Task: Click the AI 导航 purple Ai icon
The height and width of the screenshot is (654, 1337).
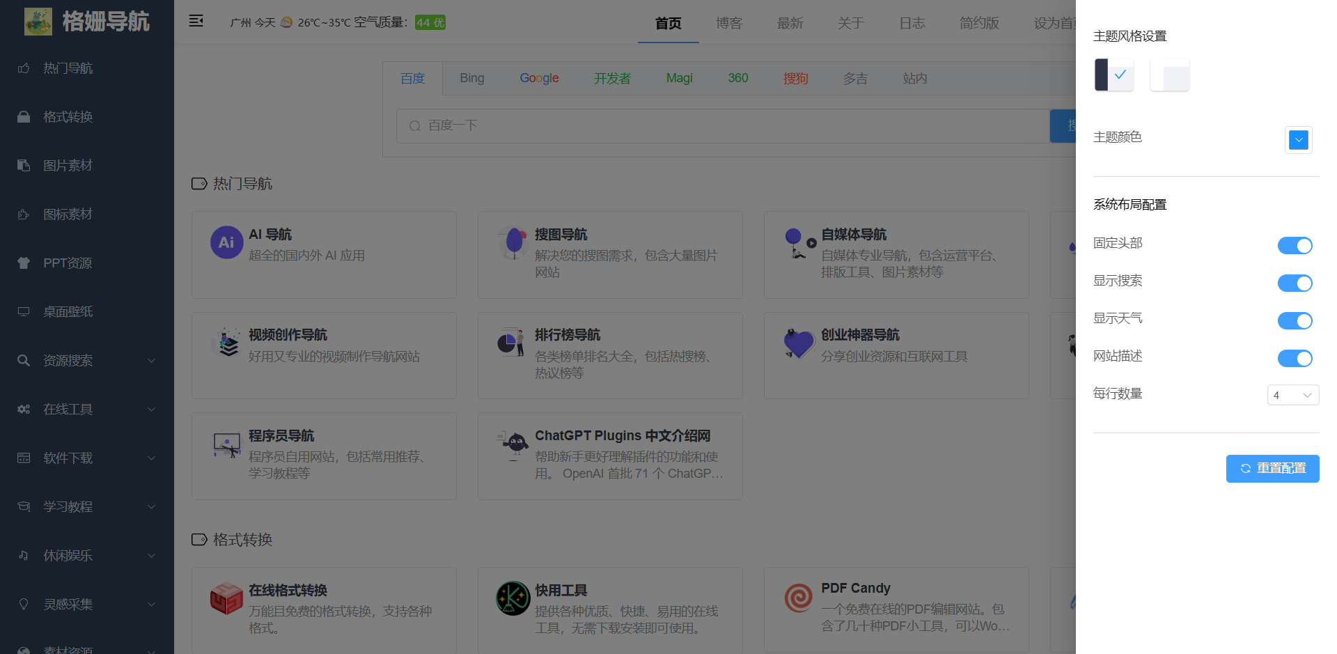Action: point(227,242)
